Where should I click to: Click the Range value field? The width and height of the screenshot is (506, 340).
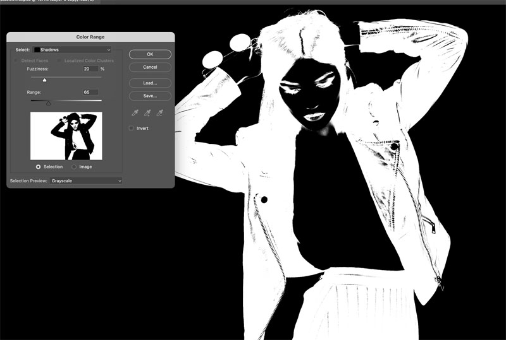90,92
